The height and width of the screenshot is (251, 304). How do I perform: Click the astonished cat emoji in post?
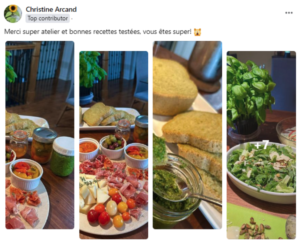pyautogui.click(x=197, y=32)
